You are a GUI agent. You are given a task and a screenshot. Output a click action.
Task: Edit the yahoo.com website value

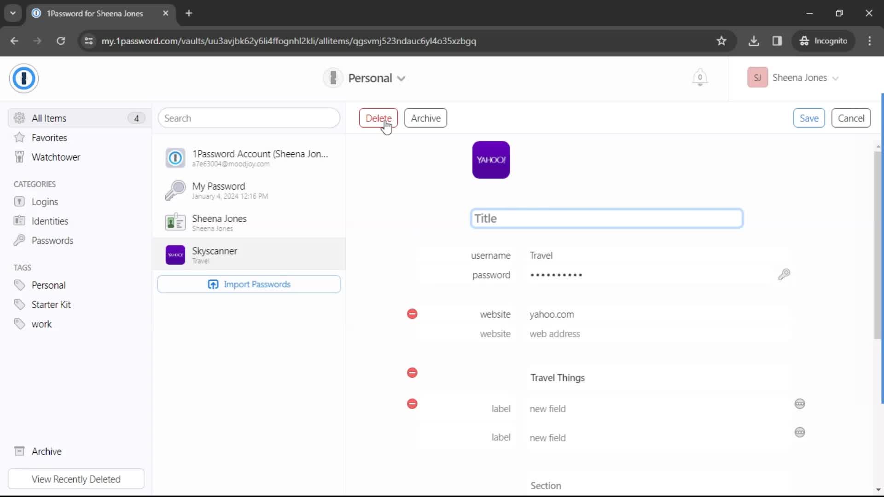point(552,314)
